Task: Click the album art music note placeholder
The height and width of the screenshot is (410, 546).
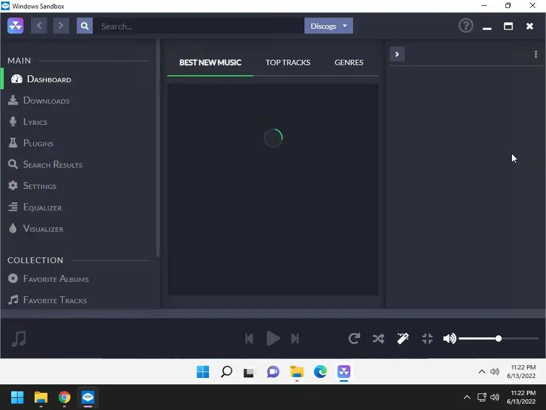Action: [x=19, y=338]
